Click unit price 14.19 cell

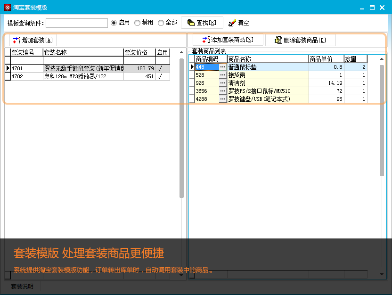click(326, 83)
